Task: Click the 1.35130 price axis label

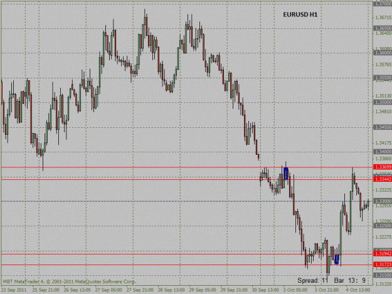Action: [383, 96]
